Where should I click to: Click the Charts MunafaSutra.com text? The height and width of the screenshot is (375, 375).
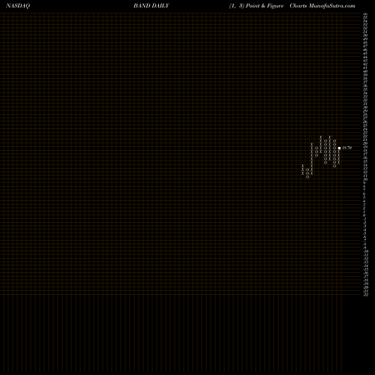pyautogui.click(x=322, y=6)
